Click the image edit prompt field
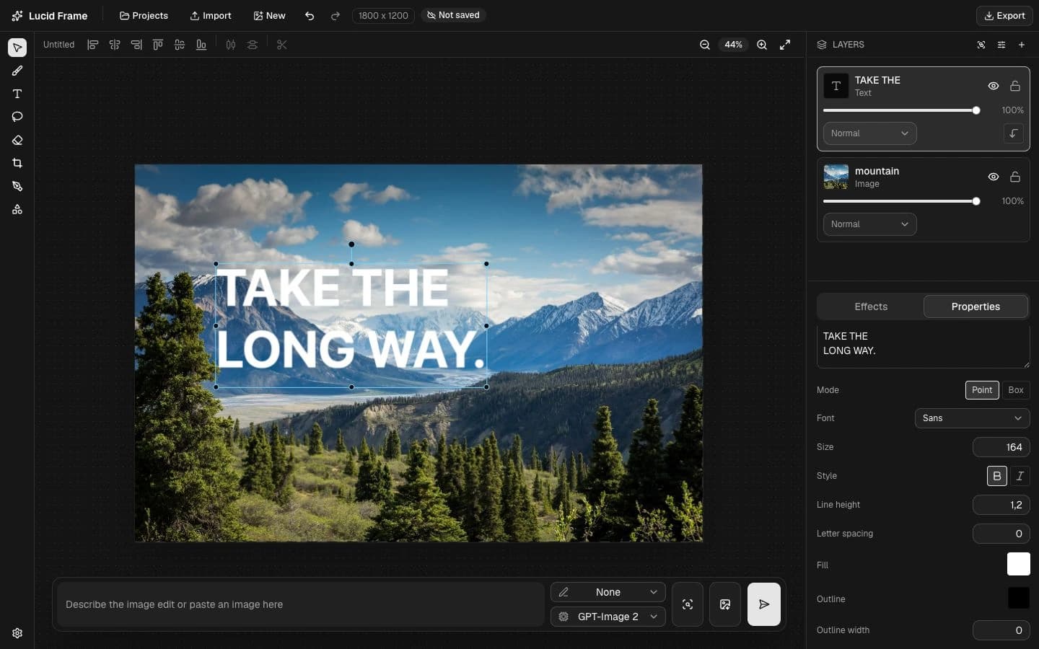Viewport: 1039px width, 649px height. (x=301, y=604)
